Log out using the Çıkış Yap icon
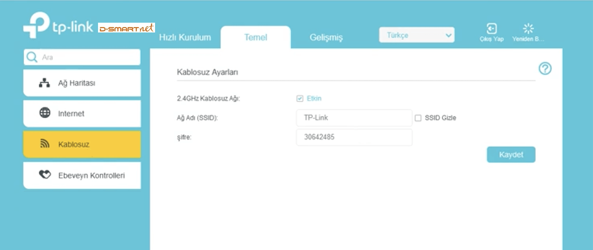This screenshot has height=250, width=593. tap(491, 29)
